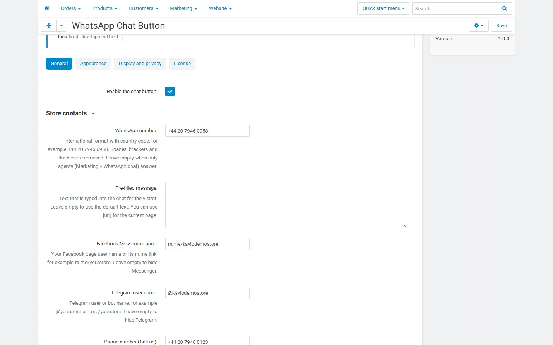The width and height of the screenshot is (553, 345).
Task: Go to the admin home icon
Action: (47, 8)
